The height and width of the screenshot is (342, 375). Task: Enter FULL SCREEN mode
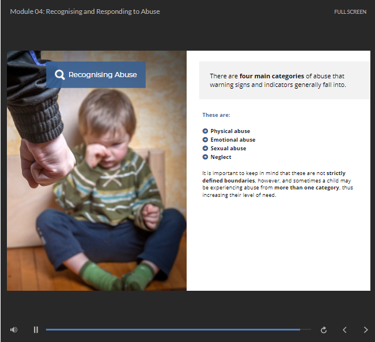click(350, 12)
